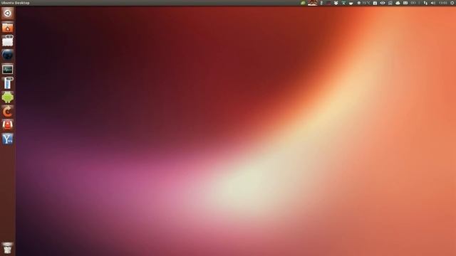Open the red hat tray indicator

coord(313,3)
